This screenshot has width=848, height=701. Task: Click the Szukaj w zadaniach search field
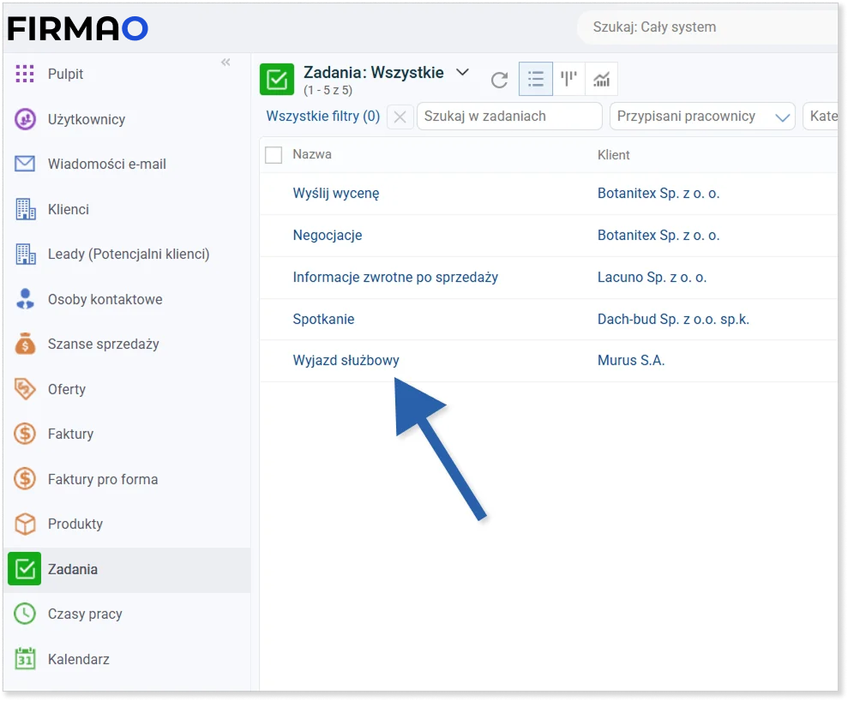pyautogui.click(x=509, y=117)
